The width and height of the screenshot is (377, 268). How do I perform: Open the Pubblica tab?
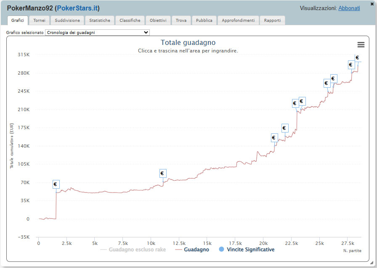tap(204, 21)
